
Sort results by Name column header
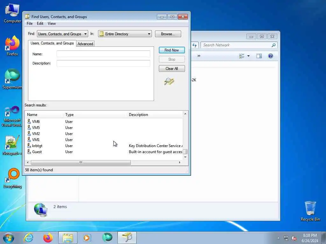click(44, 114)
